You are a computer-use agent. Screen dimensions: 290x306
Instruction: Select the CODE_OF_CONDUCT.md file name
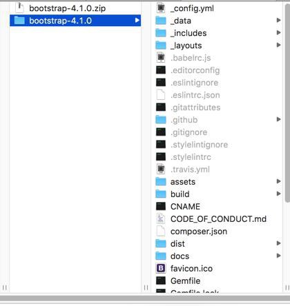coord(218,219)
